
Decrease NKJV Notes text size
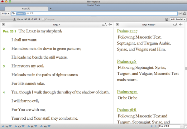point(174,25)
